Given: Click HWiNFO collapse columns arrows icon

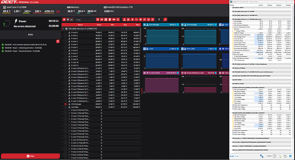Looking at the screenshot, I should coord(237,156).
